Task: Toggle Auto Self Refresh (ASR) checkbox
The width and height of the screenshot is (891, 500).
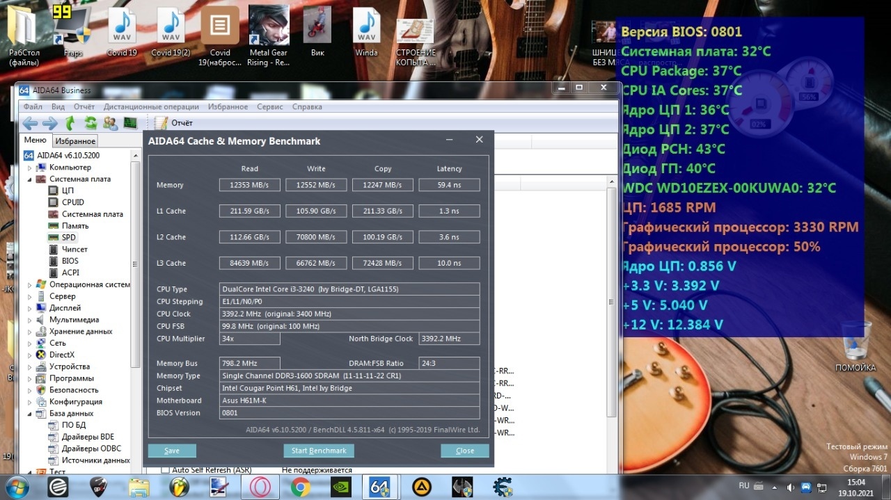Action: tap(165, 470)
